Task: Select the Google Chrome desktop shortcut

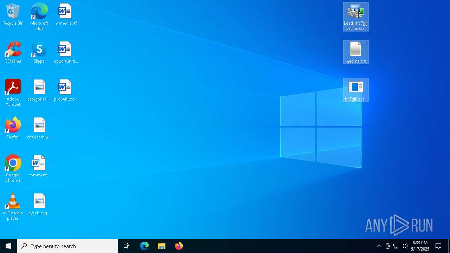Action: coord(13,169)
